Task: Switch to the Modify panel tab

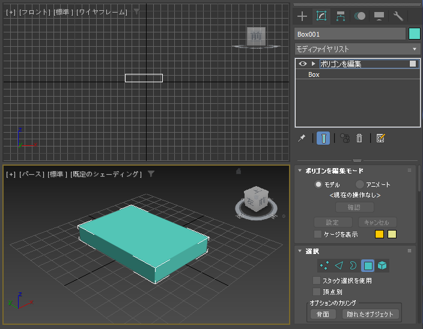Action: coord(321,16)
